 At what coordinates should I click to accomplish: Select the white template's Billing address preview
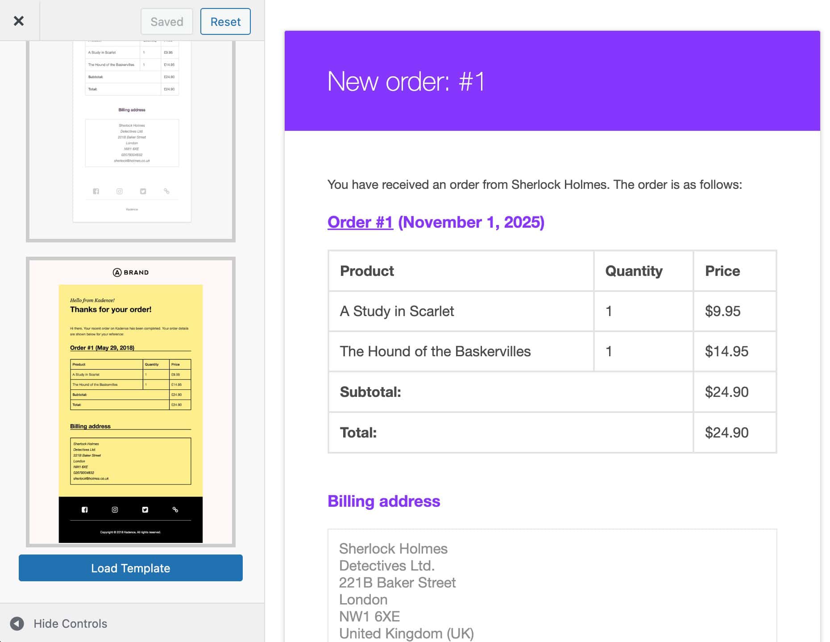point(132,143)
